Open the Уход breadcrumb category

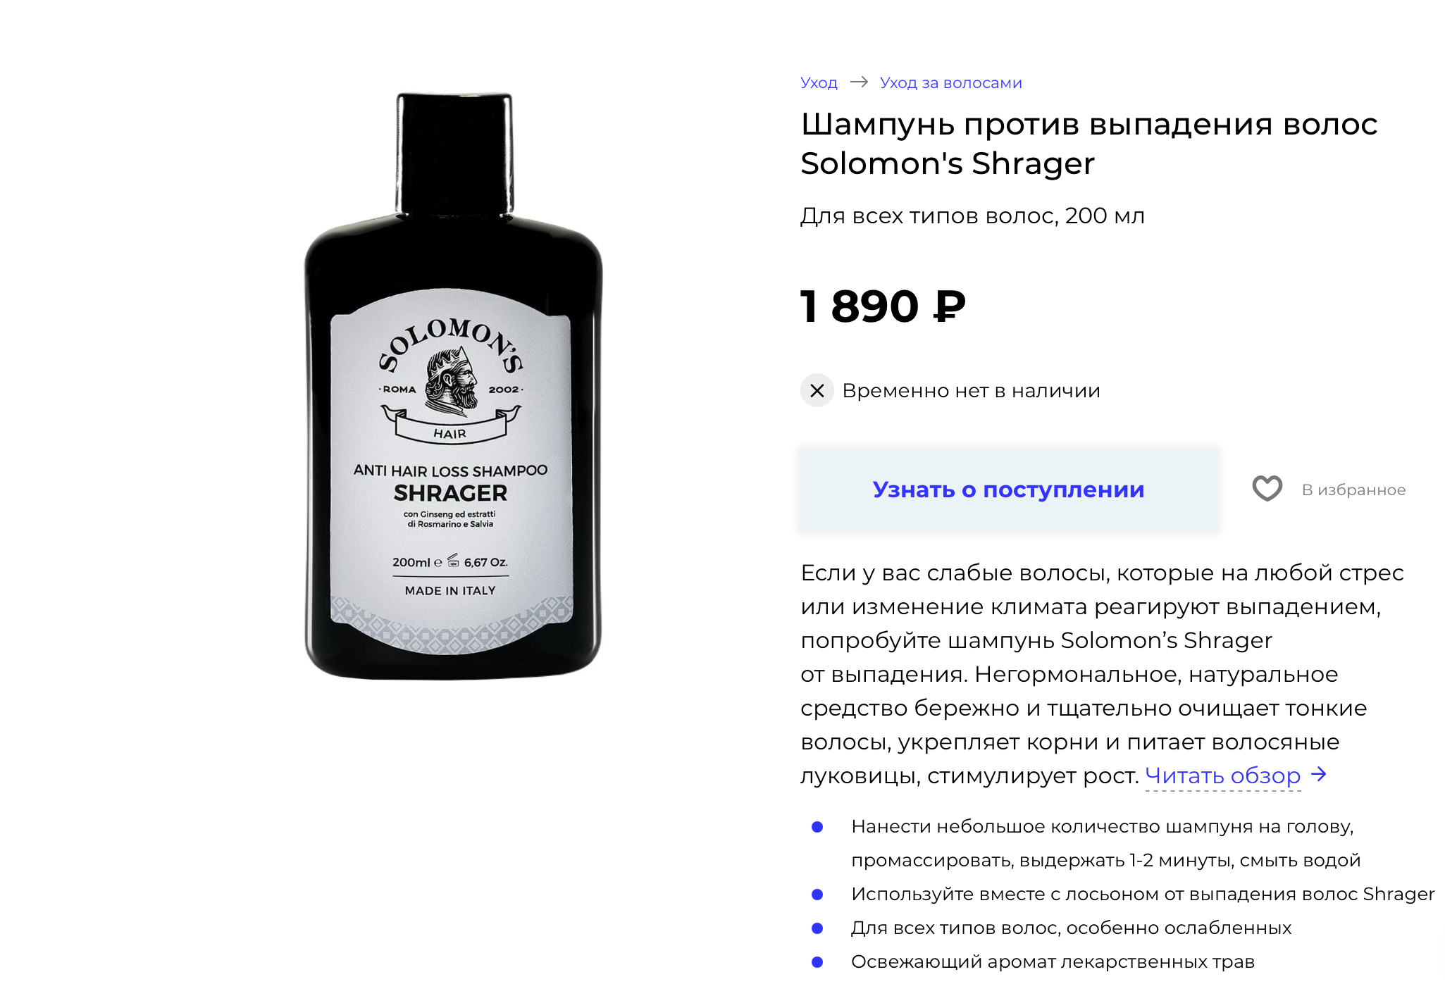(x=819, y=82)
